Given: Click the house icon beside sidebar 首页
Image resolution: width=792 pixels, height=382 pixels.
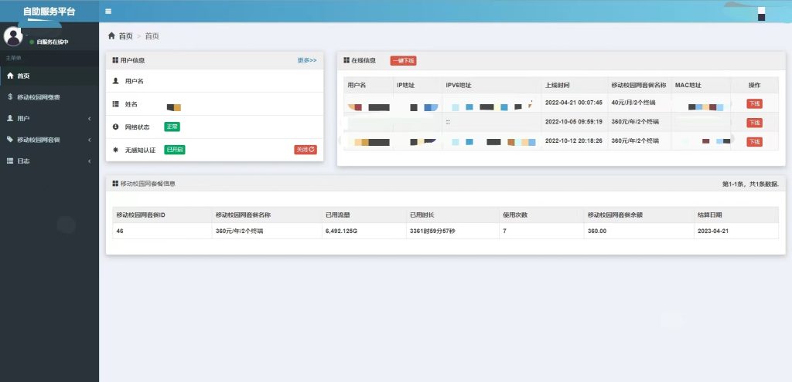Looking at the screenshot, I should pyautogui.click(x=9, y=76).
